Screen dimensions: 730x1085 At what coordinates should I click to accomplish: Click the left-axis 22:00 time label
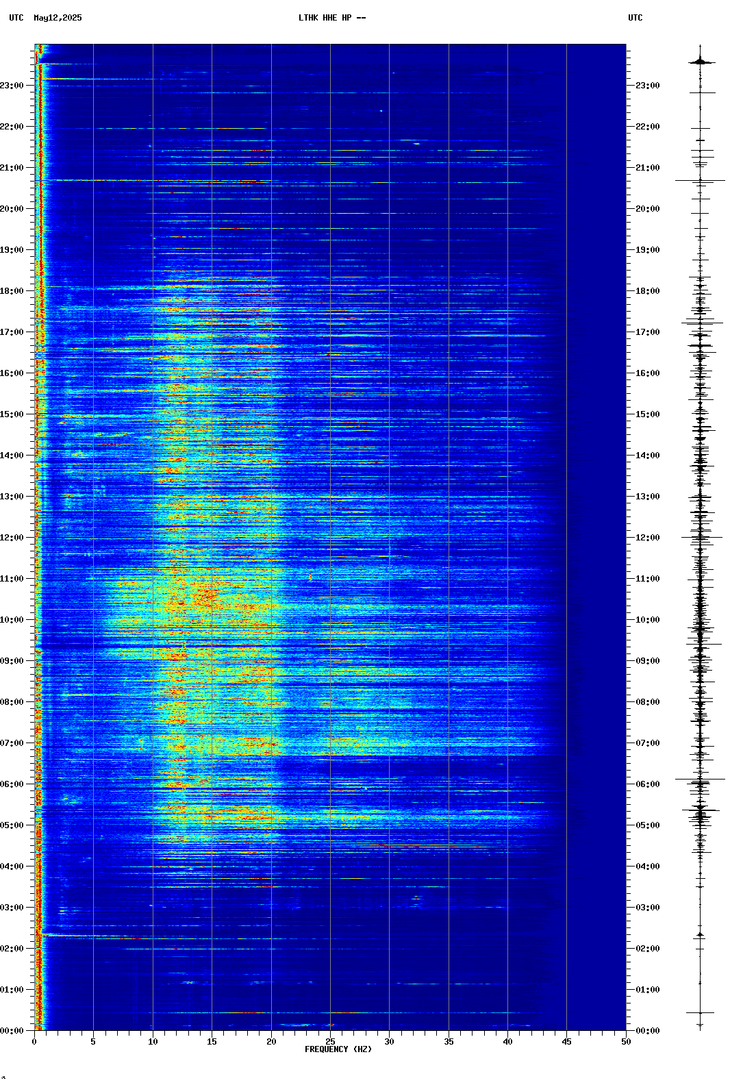pos(12,127)
